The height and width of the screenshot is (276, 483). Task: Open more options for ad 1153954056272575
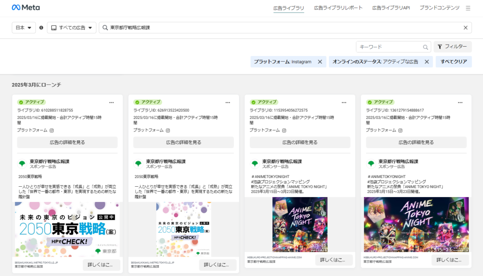(x=344, y=103)
